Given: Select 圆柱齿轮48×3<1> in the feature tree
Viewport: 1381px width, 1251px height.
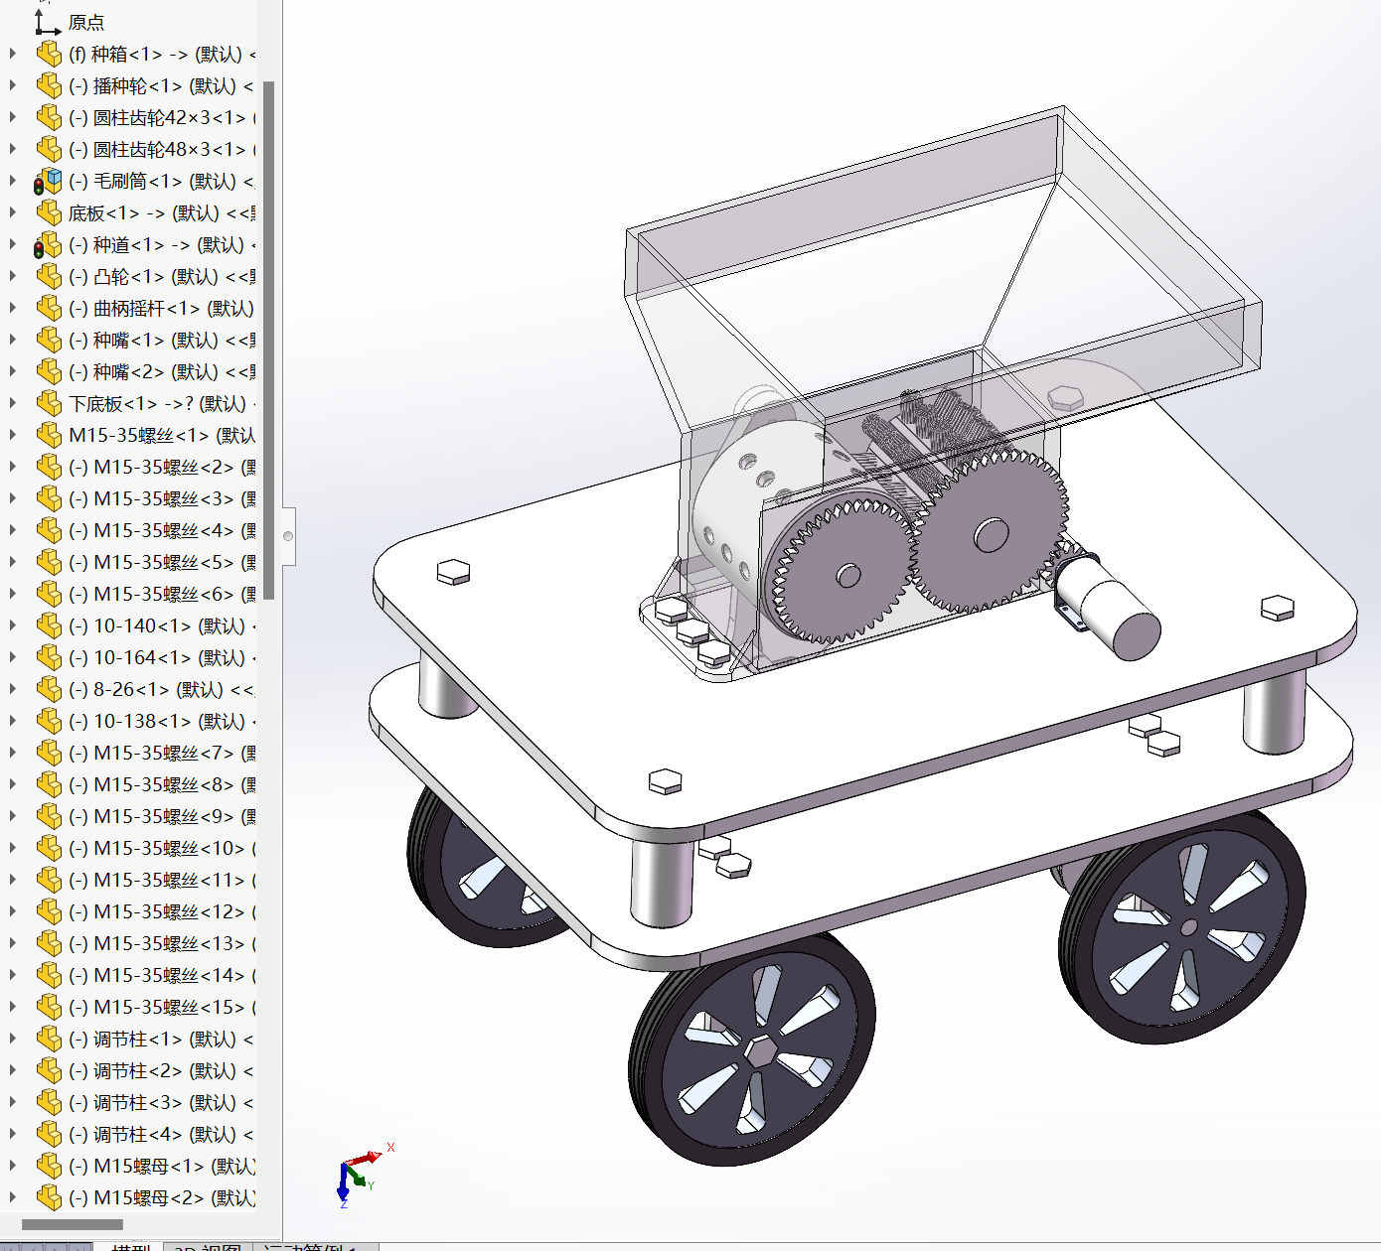Looking at the screenshot, I should (169, 150).
